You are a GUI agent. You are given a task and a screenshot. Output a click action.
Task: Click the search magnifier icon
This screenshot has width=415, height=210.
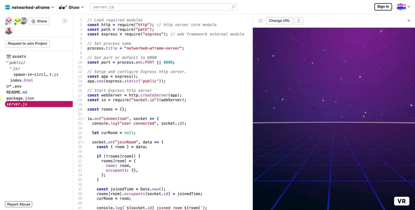pos(233,7)
